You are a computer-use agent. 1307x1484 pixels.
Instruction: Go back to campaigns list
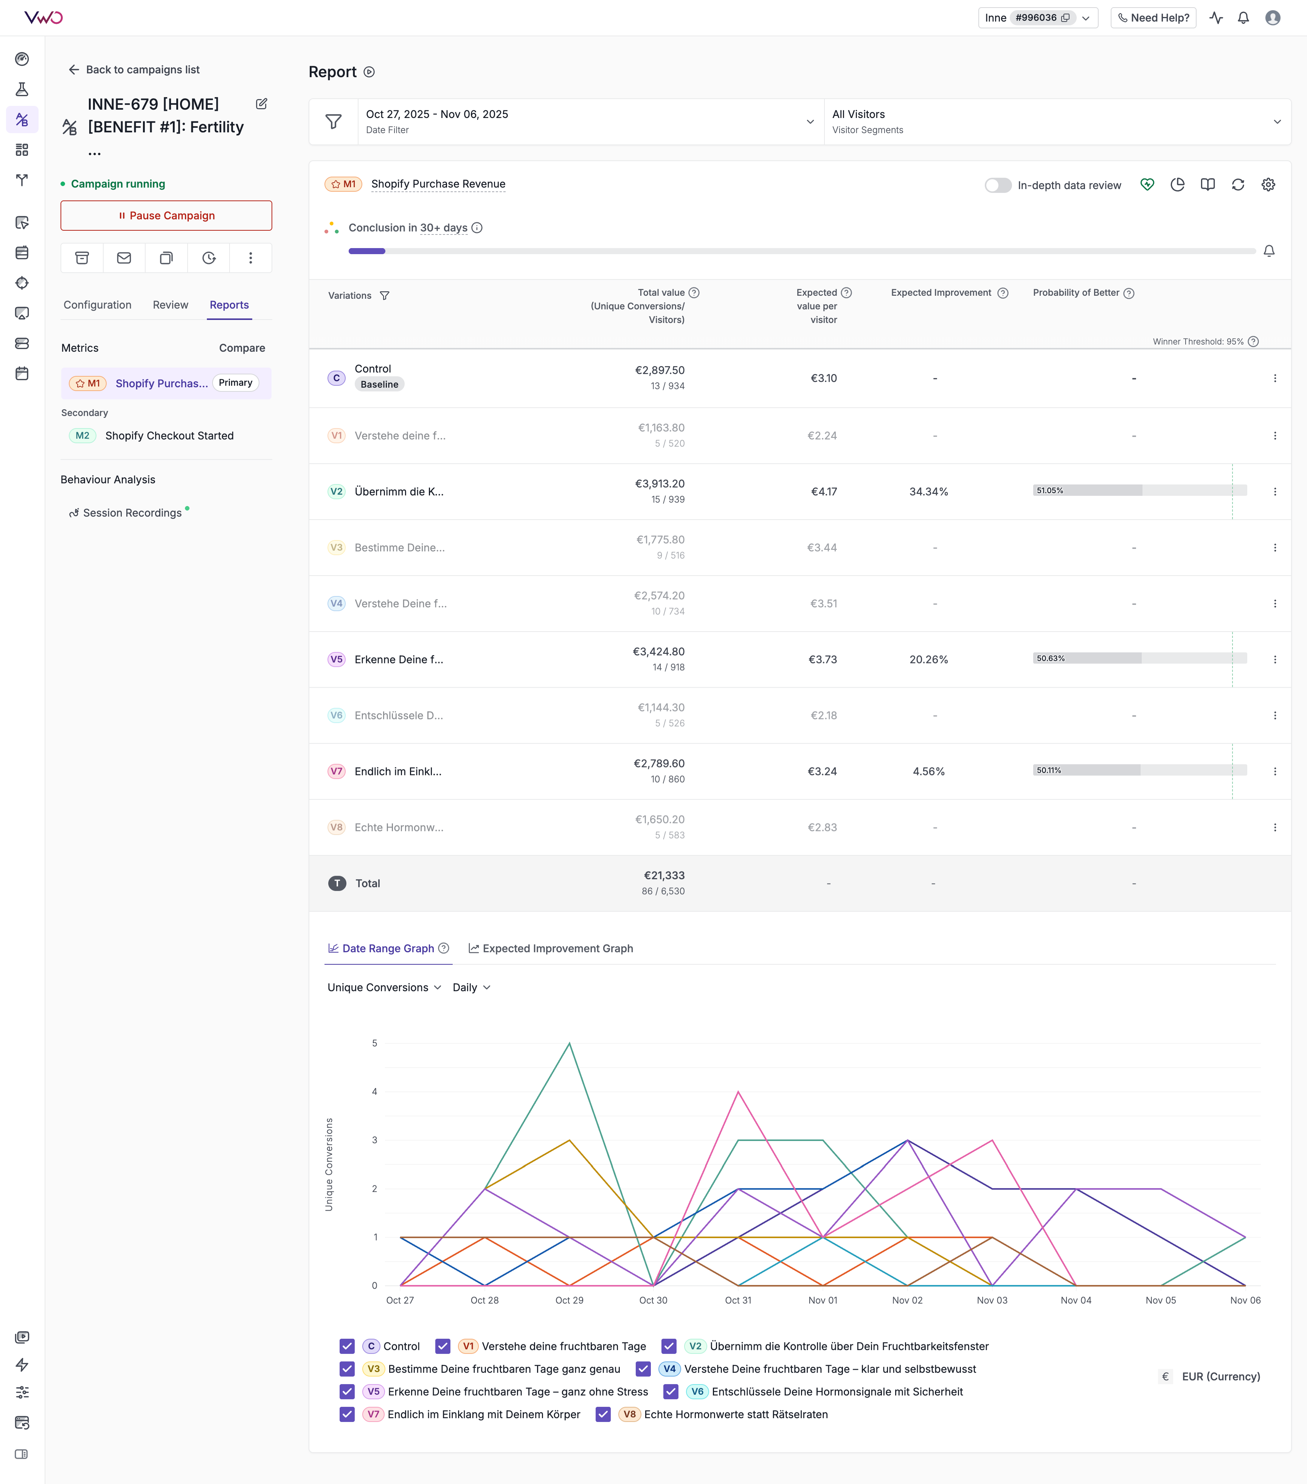coord(134,70)
